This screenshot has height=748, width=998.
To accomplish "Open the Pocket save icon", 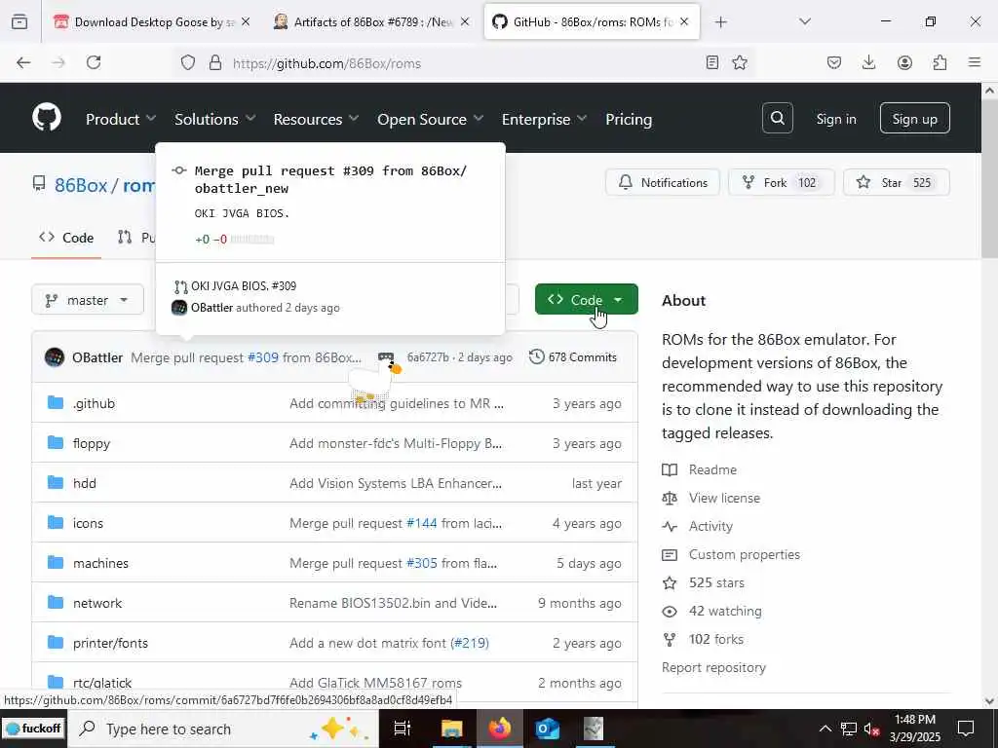I will point(834,62).
